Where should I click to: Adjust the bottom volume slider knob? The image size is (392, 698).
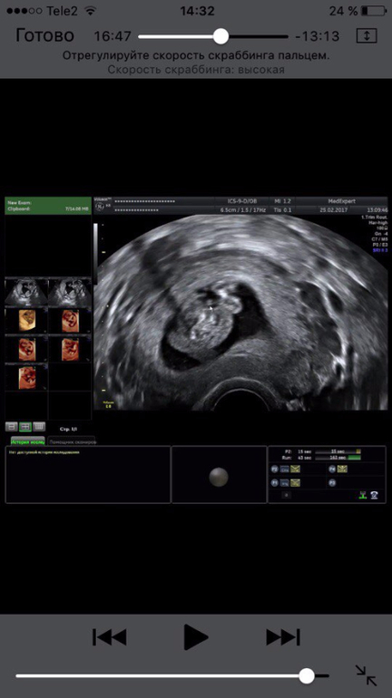click(x=307, y=675)
